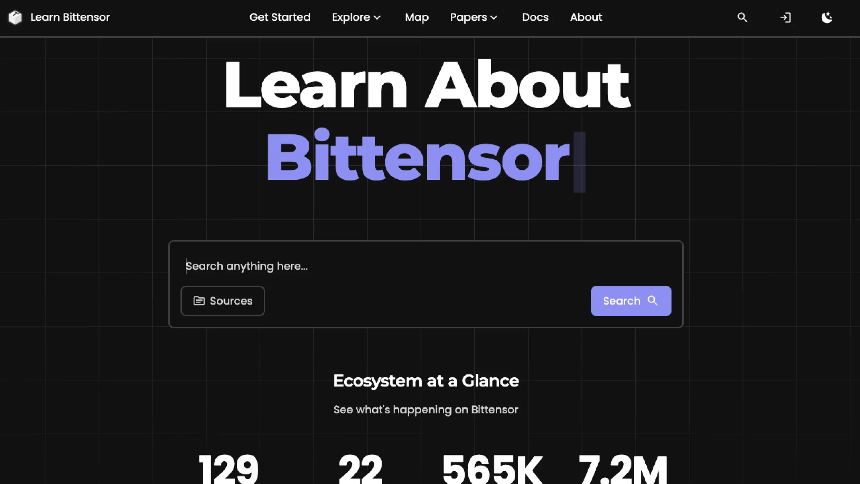The height and width of the screenshot is (484, 860).
Task: Click the 7.2M statistic number
Action: [x=623, y=469]
